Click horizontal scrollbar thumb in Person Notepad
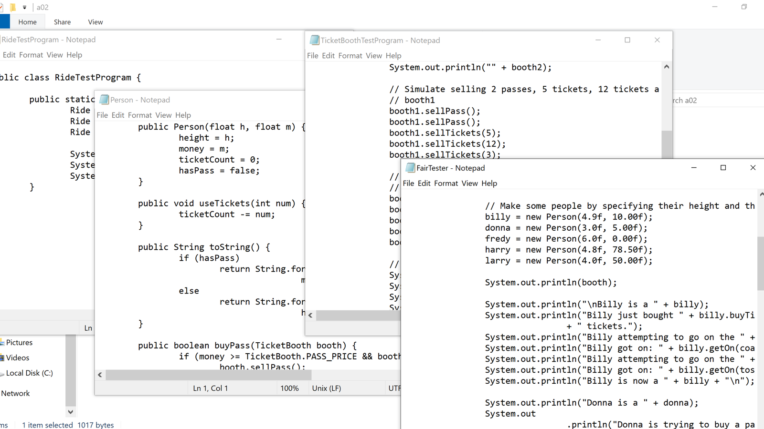Viewport: 764px width, 429px height. [x=209, y=375]
